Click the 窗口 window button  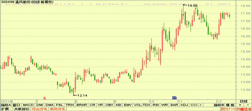coord(16,105)
